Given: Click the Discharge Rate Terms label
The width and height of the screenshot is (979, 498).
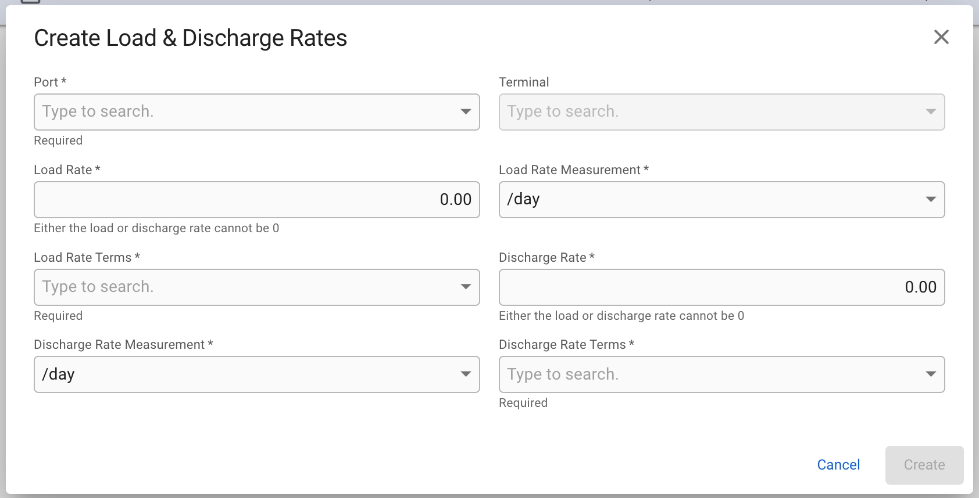Looking at the screenshot, I should pyautogui.click(x=562, y=345).
